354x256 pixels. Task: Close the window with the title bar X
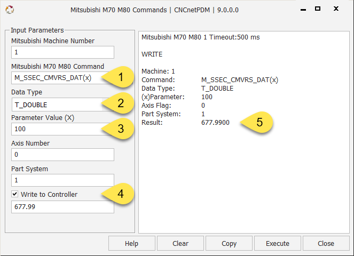[x=336, y=9]
